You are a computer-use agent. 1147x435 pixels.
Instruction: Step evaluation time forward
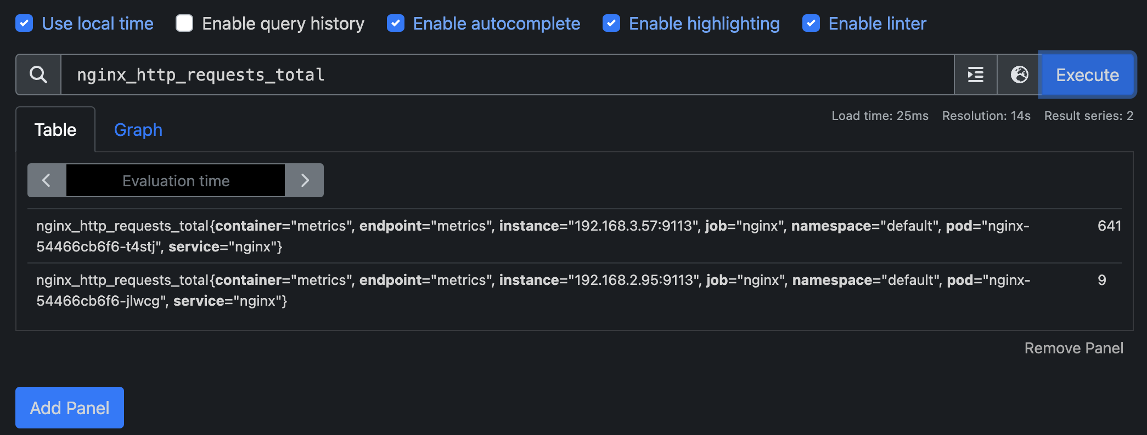[305, 180]
